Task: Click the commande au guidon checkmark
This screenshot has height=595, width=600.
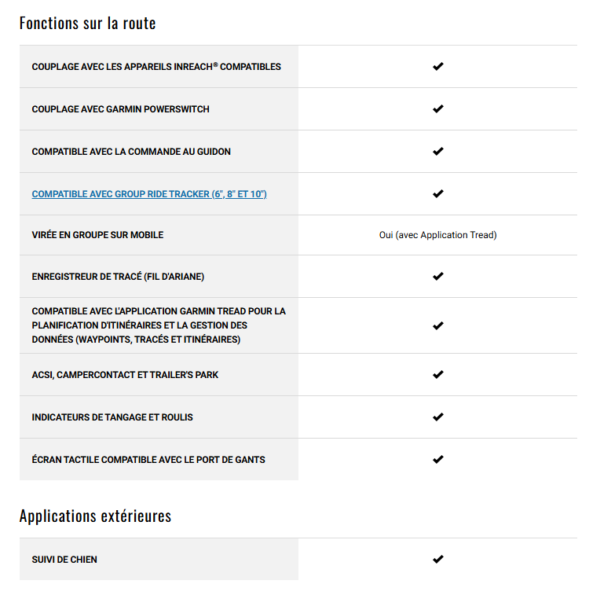Action: point(437,152)
